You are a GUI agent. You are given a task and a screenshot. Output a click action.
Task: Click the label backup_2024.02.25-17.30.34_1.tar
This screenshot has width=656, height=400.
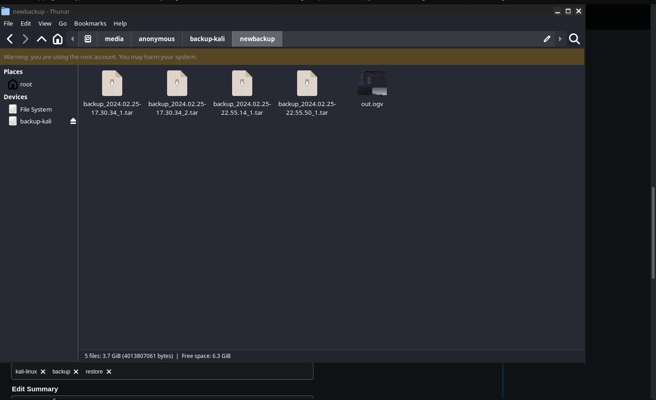coord(112,108)
